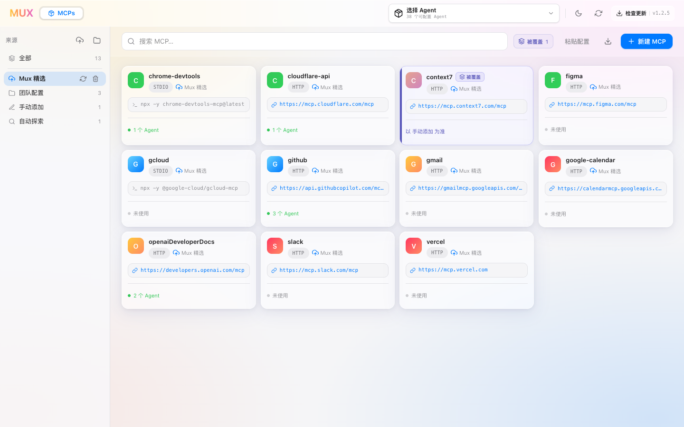Select 手动添加 in the source list
The image size is (684, 427).
click(55, 107)
